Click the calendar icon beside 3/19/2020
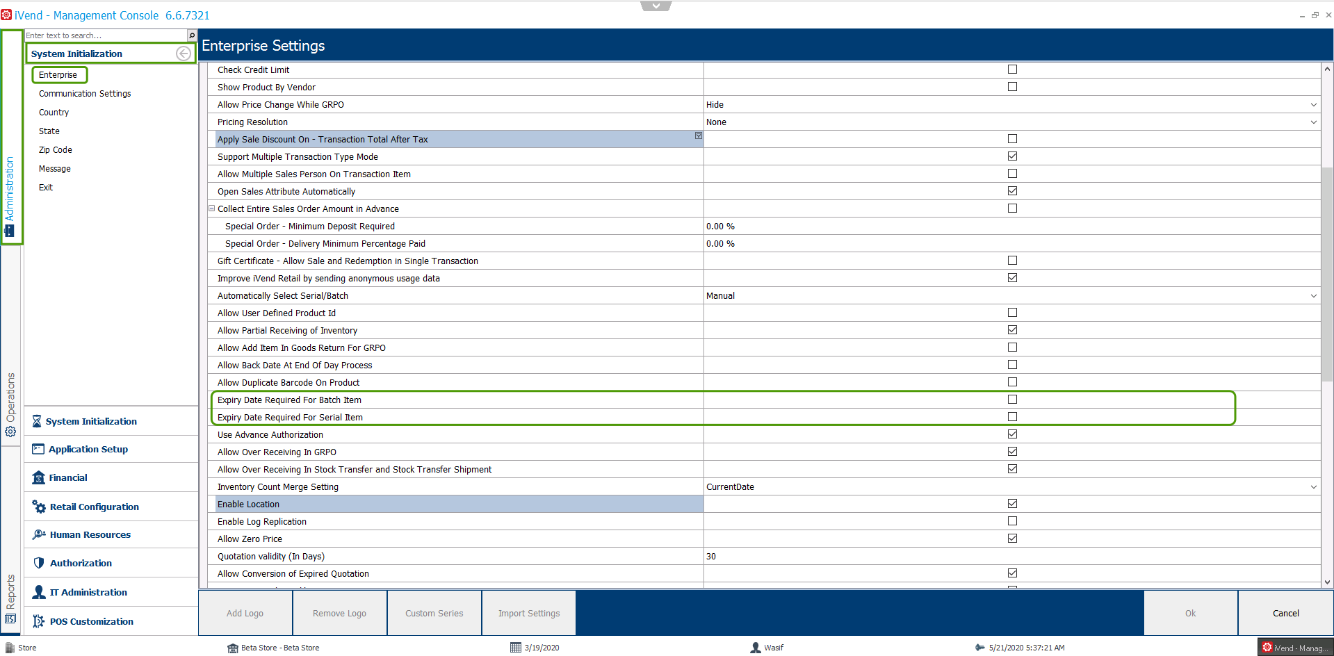Screen dimensions: 1334x656 (516, 648)
